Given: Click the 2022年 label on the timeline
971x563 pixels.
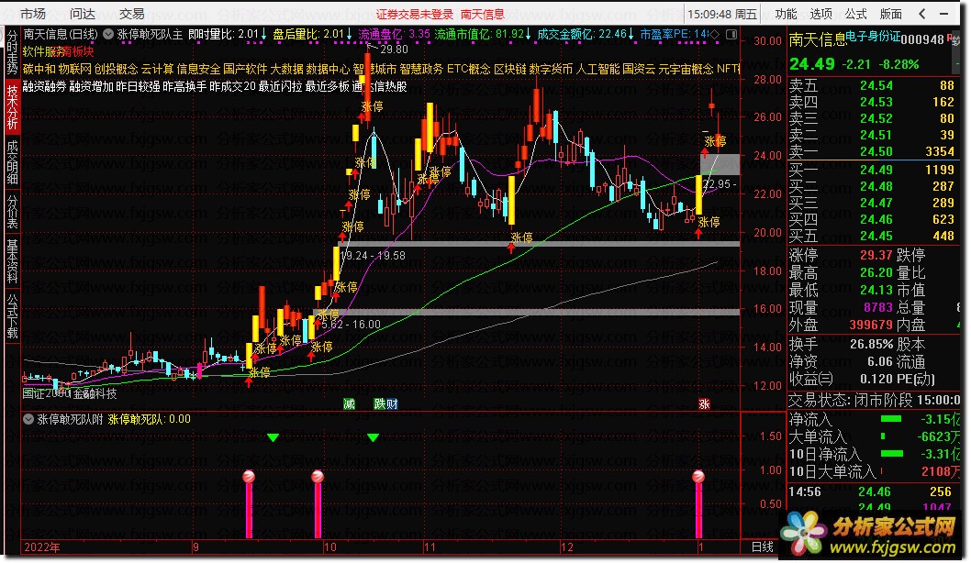Looking at the screenshot, I should (x=41, y=546).
